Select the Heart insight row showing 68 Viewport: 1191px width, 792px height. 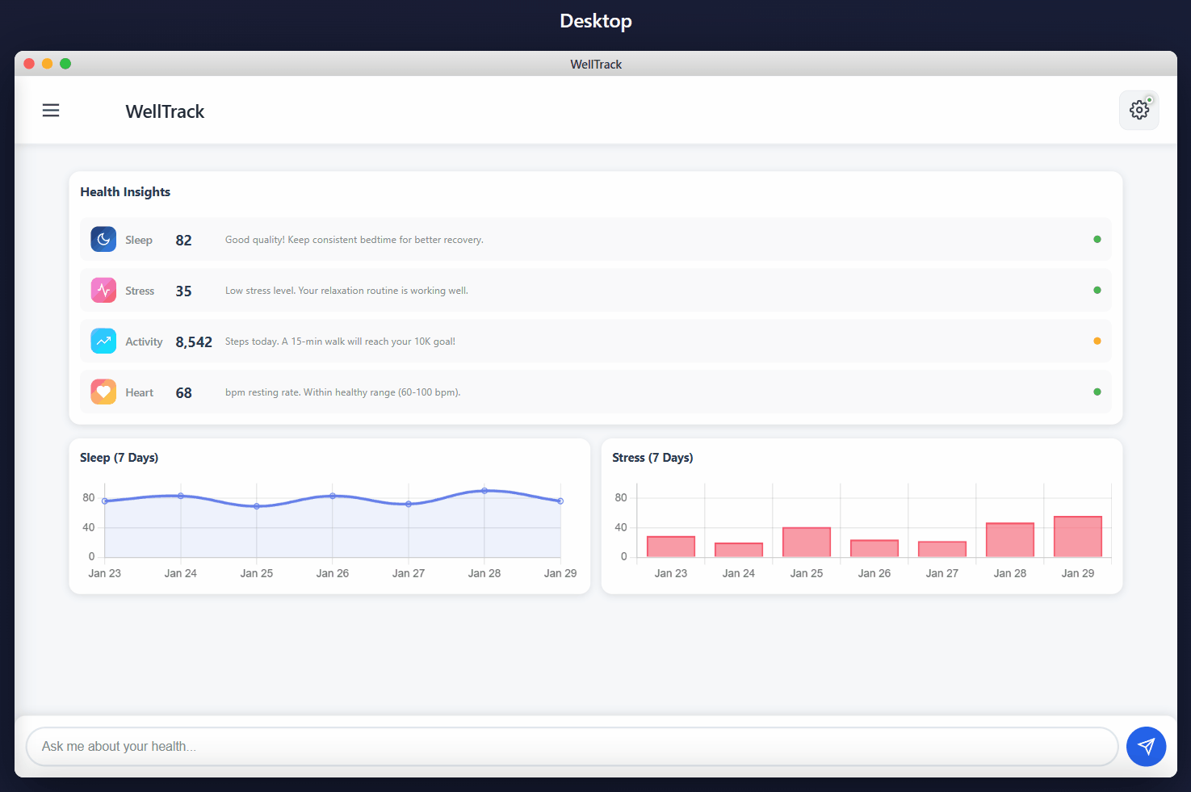coord(595,392)
